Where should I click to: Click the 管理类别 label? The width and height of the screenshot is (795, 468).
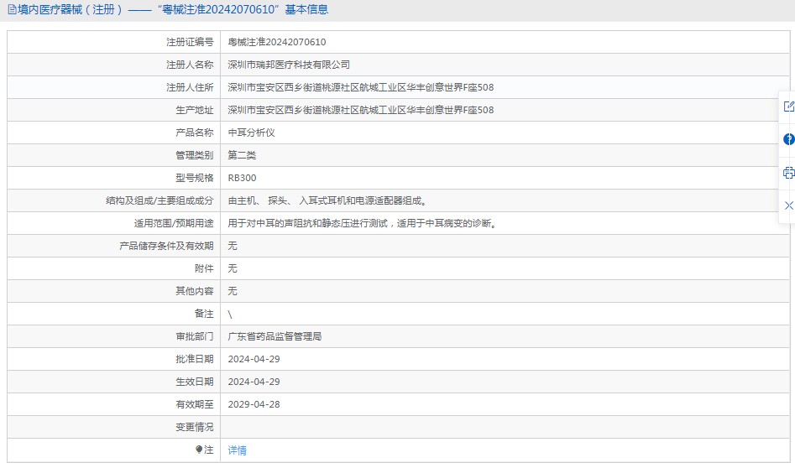coord(194,155)
